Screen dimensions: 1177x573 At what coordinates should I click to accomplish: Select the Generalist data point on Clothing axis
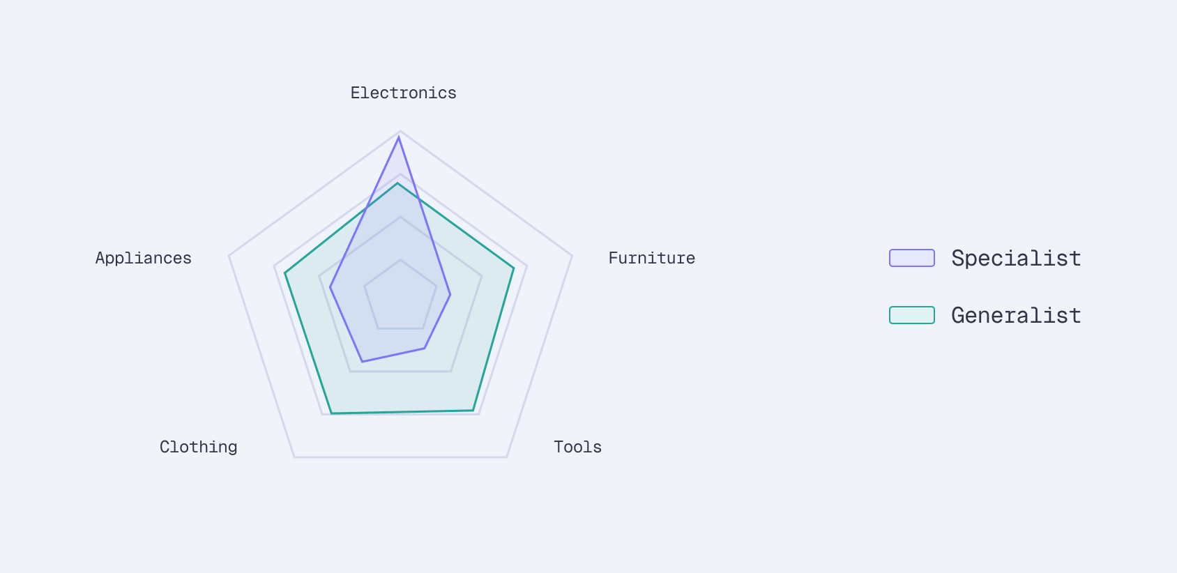coord(331,413)
